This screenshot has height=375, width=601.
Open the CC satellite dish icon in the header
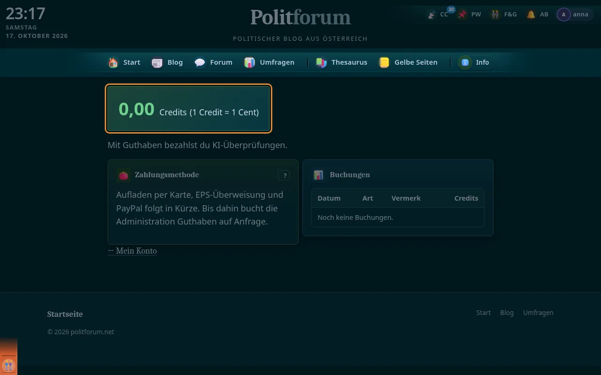(x=431, y=15)
